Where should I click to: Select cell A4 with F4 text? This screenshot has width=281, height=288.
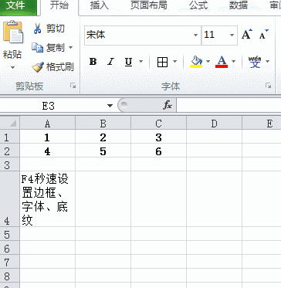[48, 199]
